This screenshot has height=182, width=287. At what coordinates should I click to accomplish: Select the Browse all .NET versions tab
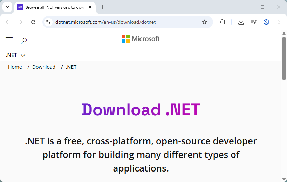tap(55, 7)
